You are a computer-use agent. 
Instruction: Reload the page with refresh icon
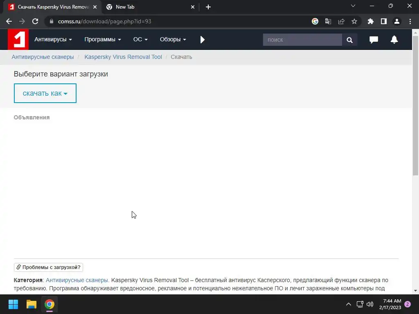click(35, 21)
